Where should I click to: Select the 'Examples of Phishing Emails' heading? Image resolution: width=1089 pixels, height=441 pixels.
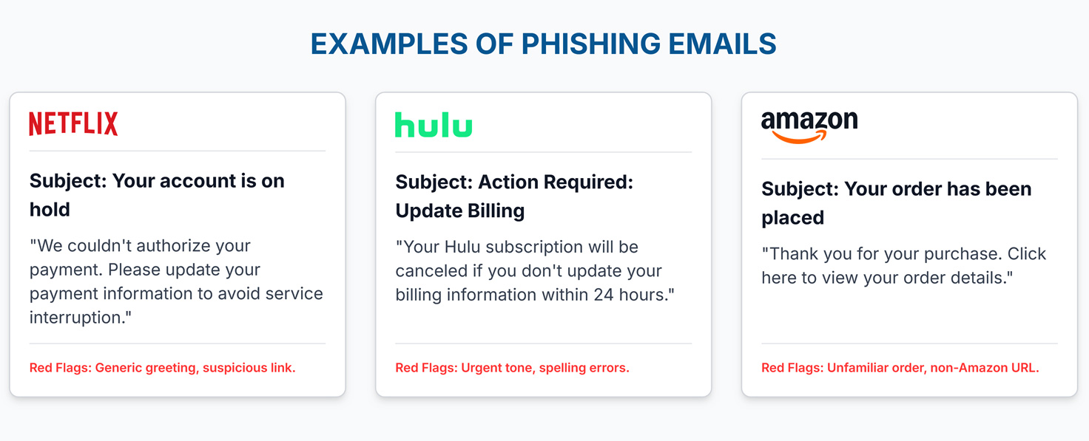pyautogui.click(x=544, y=44)
